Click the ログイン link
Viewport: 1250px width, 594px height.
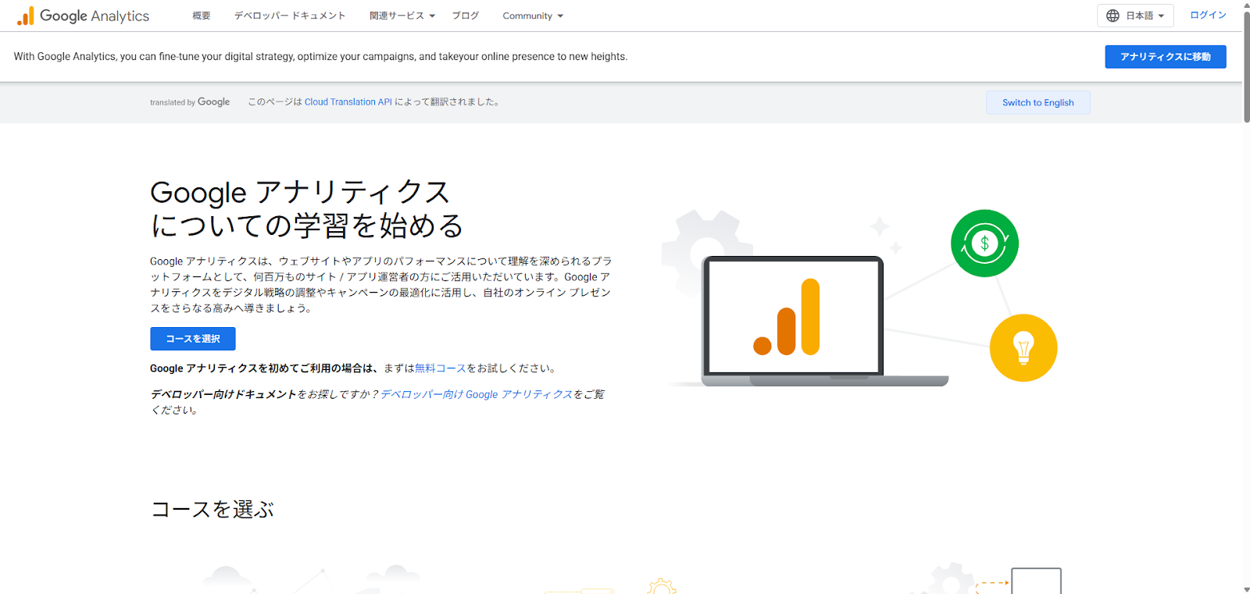(x=1208, y=15)
